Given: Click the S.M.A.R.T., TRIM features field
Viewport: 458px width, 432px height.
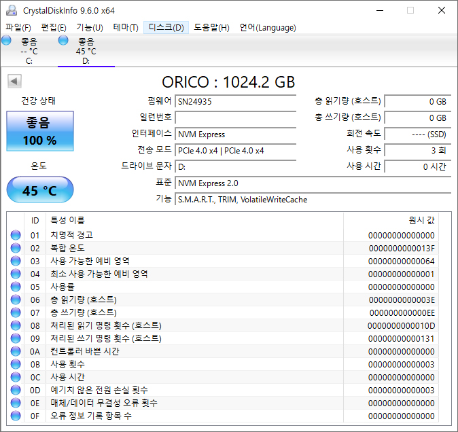Looking at the screenshot, I should pos(313,200).
